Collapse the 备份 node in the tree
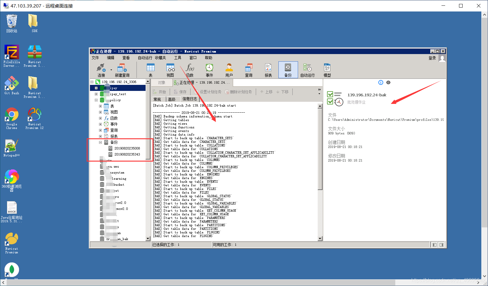 click(x=101, y=142)
